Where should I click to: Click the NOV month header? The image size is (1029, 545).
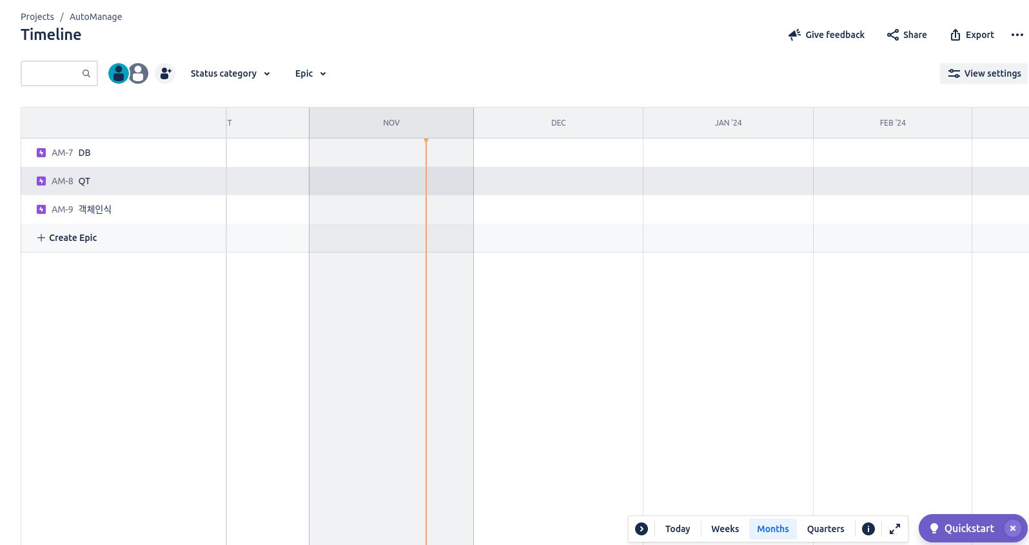(391, 123)
